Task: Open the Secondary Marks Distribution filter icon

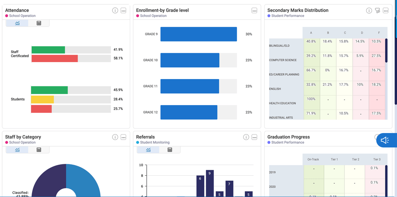Action: coord(378,11)
